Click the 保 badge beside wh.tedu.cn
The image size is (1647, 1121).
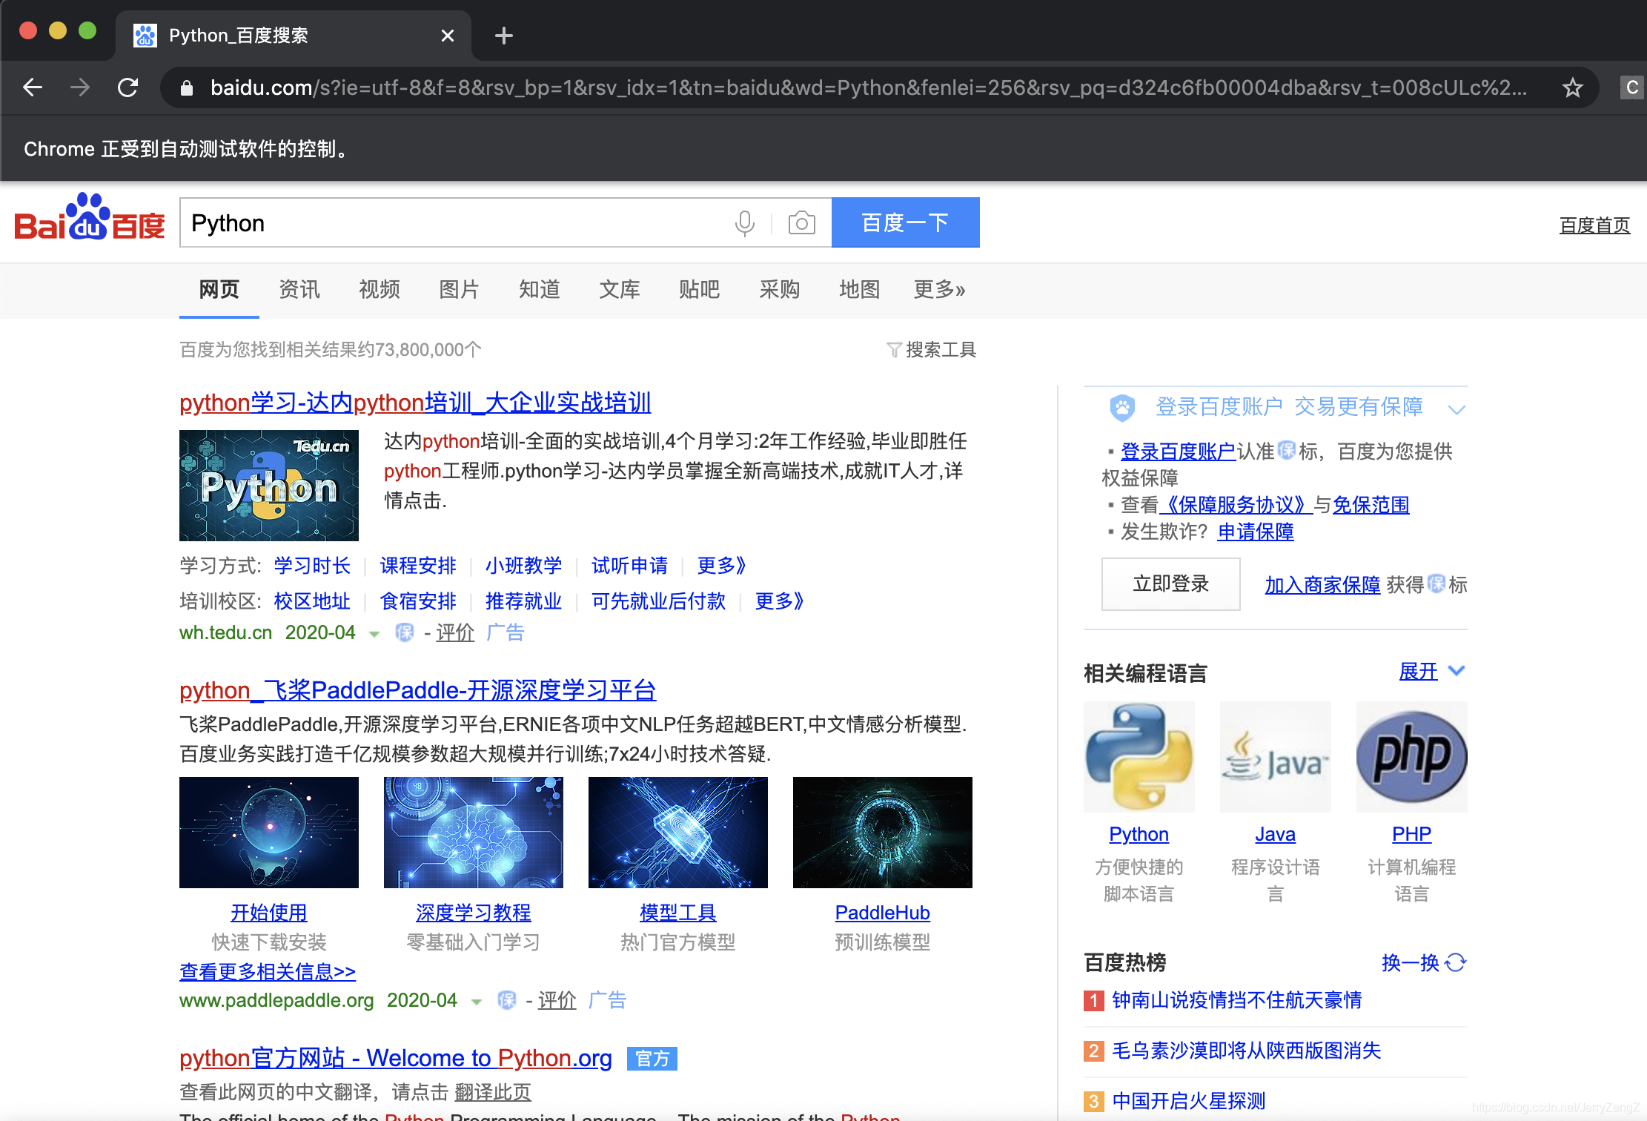[405, 632]
